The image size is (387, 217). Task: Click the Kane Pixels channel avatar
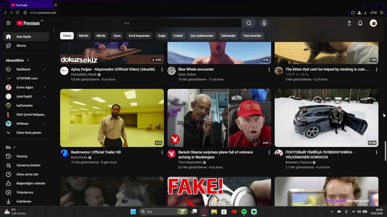pyautogui.click(x=64, y=154)
